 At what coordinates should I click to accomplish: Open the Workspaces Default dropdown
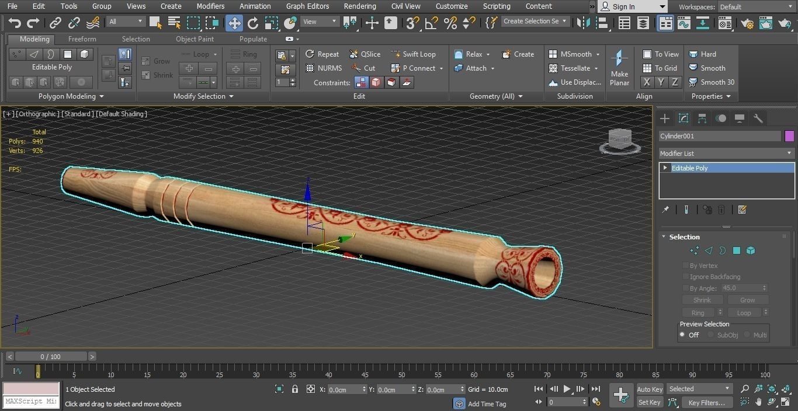point(757,7)
